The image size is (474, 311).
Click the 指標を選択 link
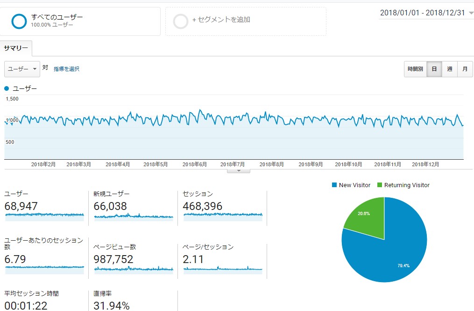coord(66,69)
